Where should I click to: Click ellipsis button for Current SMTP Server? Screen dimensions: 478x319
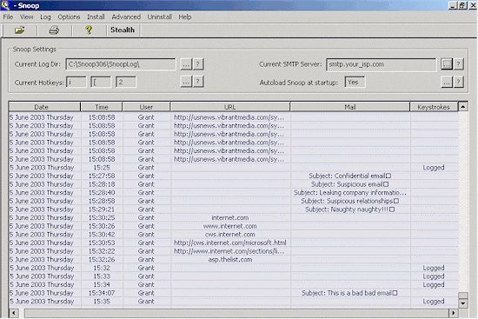tap(447, 64)
